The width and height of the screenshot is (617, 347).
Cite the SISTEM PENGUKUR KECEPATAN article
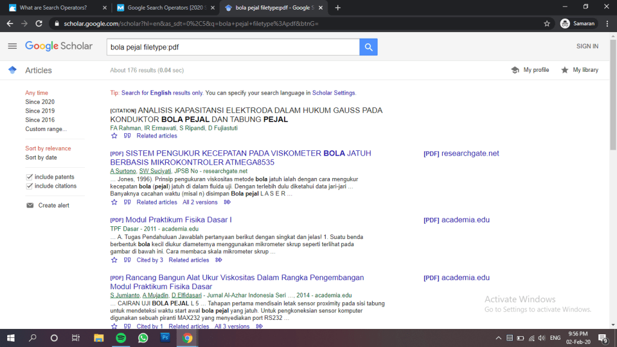[127, 202]
